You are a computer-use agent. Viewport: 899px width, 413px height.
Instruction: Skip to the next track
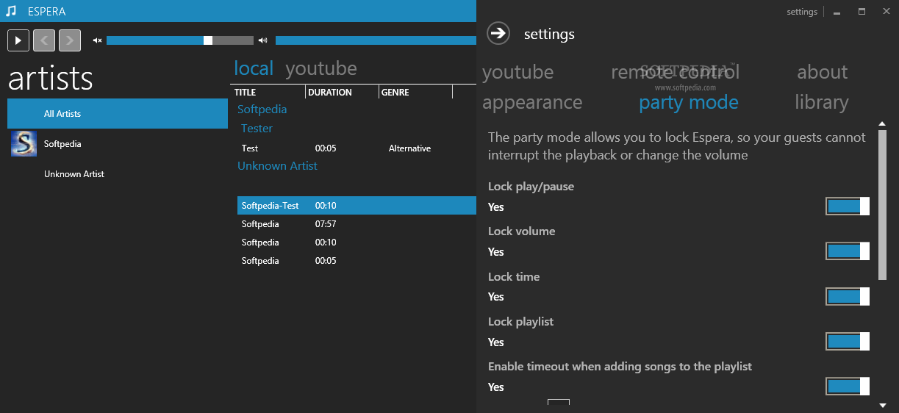70,40
